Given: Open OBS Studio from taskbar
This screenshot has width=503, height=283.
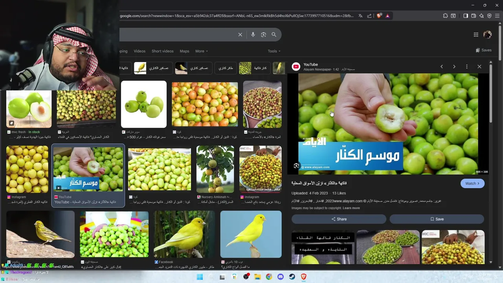Looking at the screenshot, I should coord(246,277).
